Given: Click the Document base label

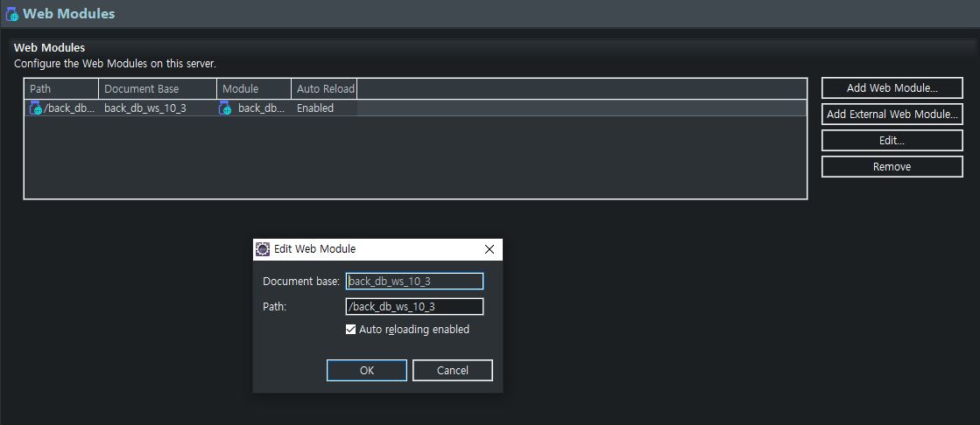Looking at the screenshot, I should 301,282.
